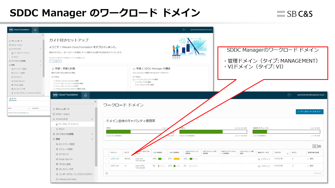Screen dimensions: 335x188
Task: Click the filter icon in the back window タスク column
Action: (29, 108)
